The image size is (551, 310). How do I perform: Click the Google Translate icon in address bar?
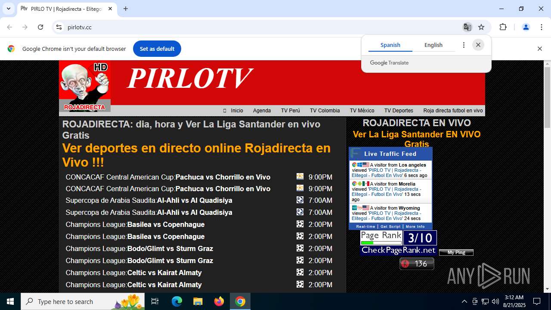tap(467, 27)
